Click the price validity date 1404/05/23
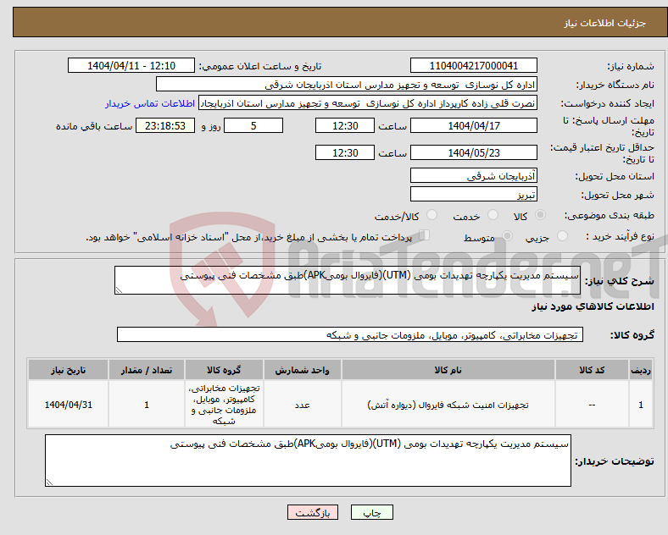 [x=473, y=152]
